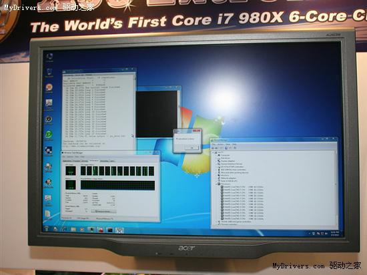Screen dimensions: 367x275
Task: Open orange media player icon on taskbar
Action: (x=82, y=230)
